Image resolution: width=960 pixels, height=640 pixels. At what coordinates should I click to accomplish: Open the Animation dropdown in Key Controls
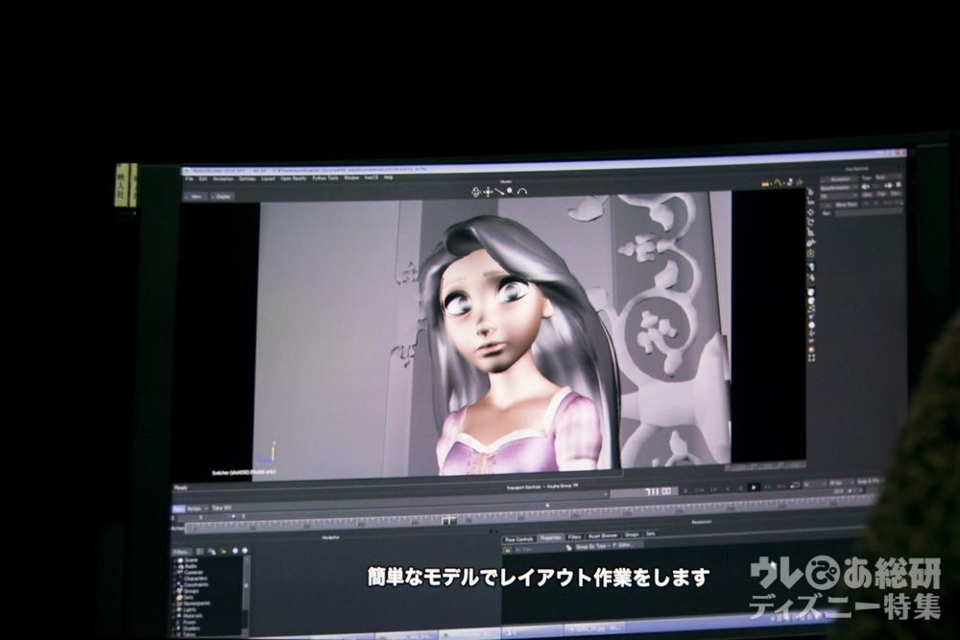click(x=839, y=179)
